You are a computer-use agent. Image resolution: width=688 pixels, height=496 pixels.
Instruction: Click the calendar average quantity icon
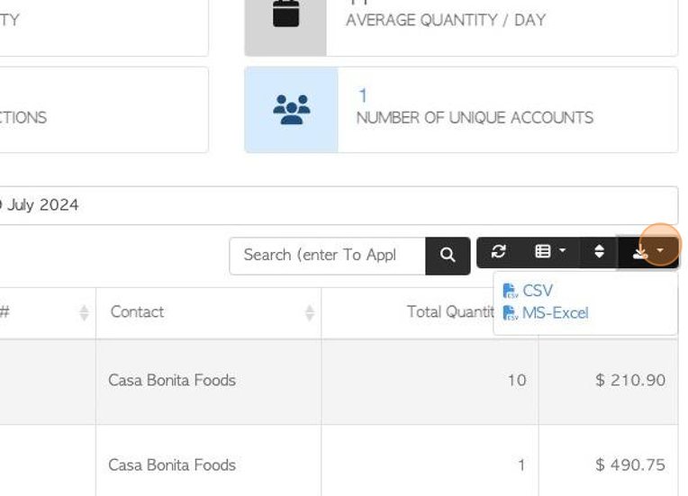(x=285, y=15)
